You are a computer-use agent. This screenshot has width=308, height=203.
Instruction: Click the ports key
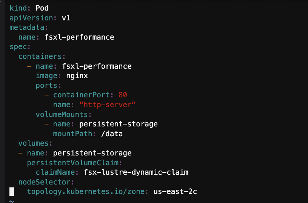click(46, 86)
